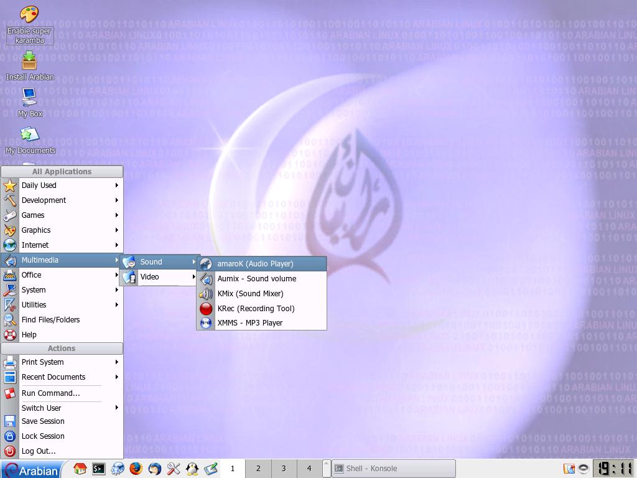Switch to virtual desktop 4
The height and width of the screenshot is (478, 637).
[x=309, y=469]
